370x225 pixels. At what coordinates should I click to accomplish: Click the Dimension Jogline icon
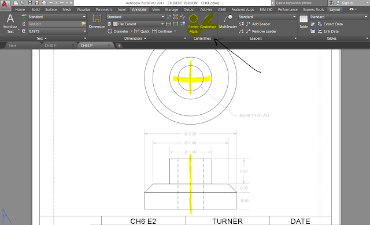click(x=183, y=17)
